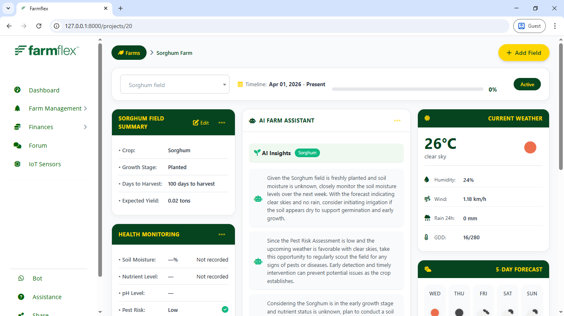This screenshot has height=316, width=564.
Task: Click the IoT Sensors chip icon
Action: (x=17, y=164)
